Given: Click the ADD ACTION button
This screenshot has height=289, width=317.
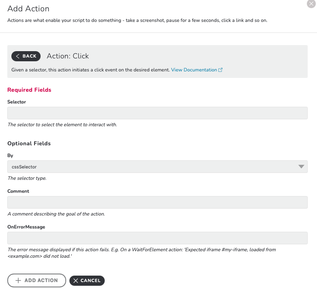Looking at the screenshot, I should (37, 280).
